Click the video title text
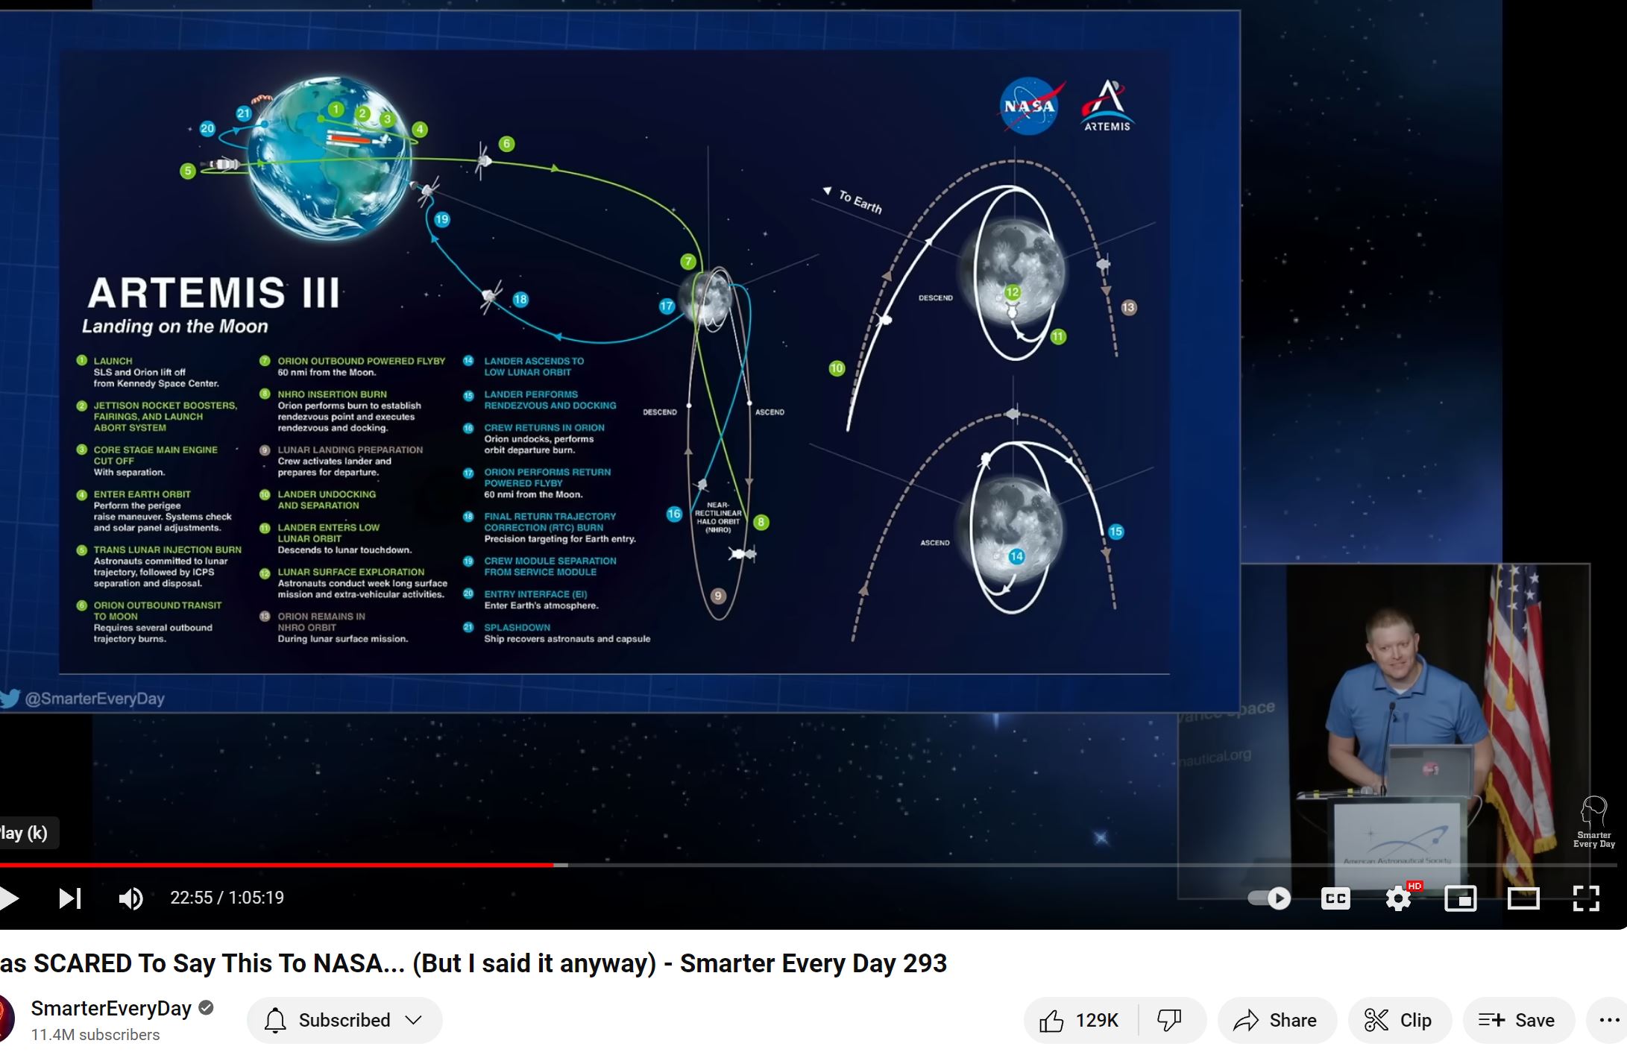Viewport: 1627px width, 1055px height. (x=473, y=963)
